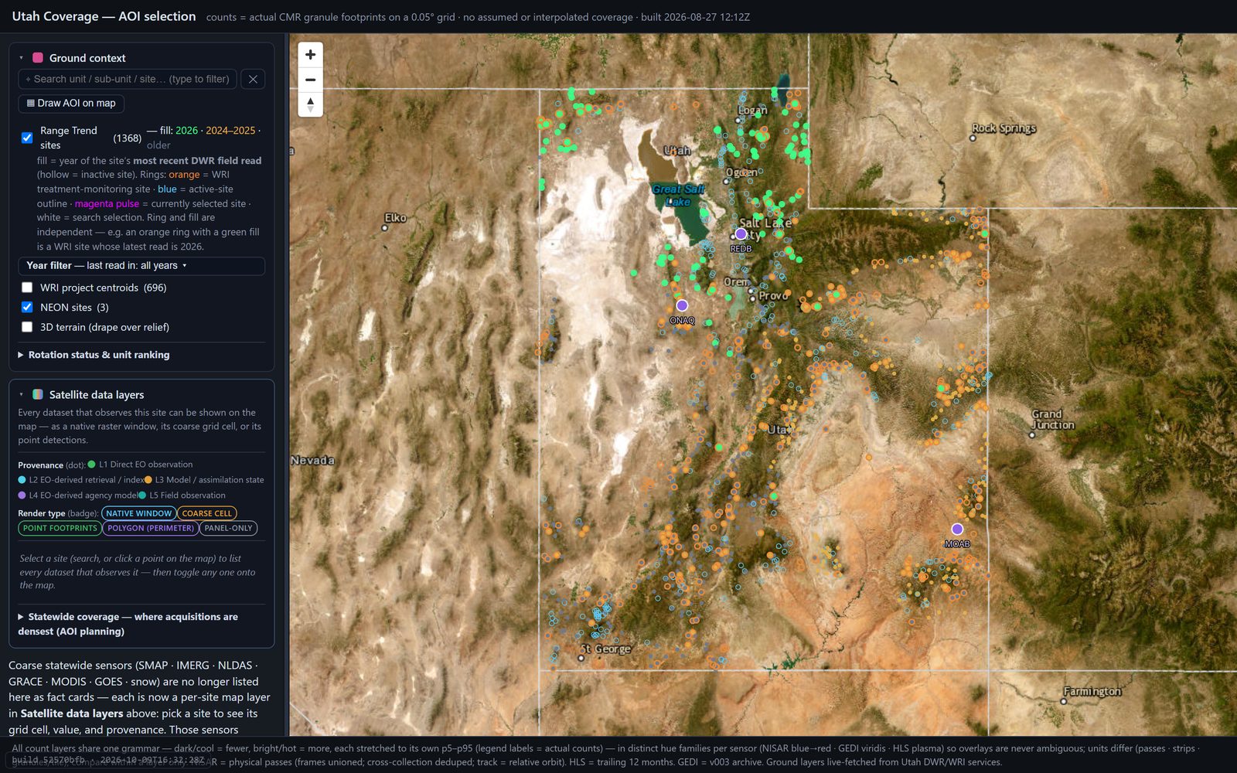Click the POLYGON (PERIMETER) render badge
This screenshot has height=773, width=1237.
point(151,528)
